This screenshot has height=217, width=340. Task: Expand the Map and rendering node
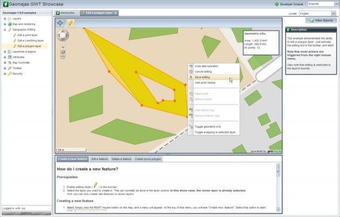5,24
